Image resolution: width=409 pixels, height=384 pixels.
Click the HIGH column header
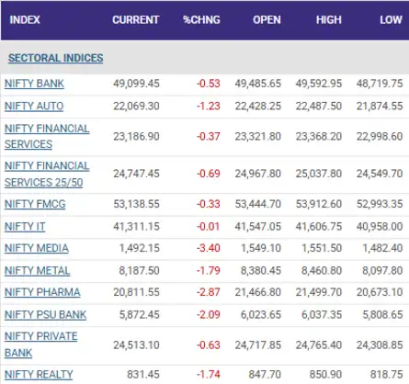pyautogui.click(x=329, y=20)
